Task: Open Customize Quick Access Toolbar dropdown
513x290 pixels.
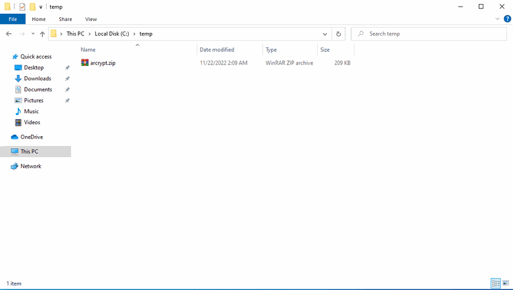Action: tap(41, 7)
